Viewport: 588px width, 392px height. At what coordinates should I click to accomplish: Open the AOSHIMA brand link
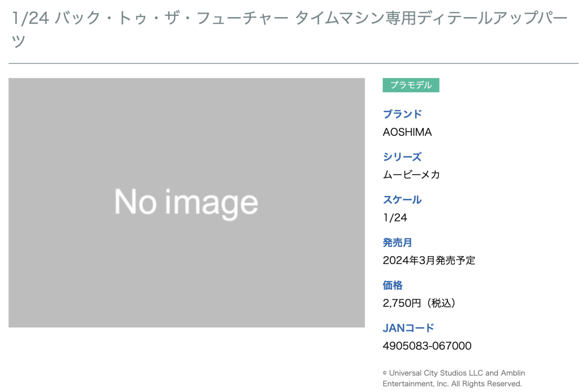[x=407, y=132]
